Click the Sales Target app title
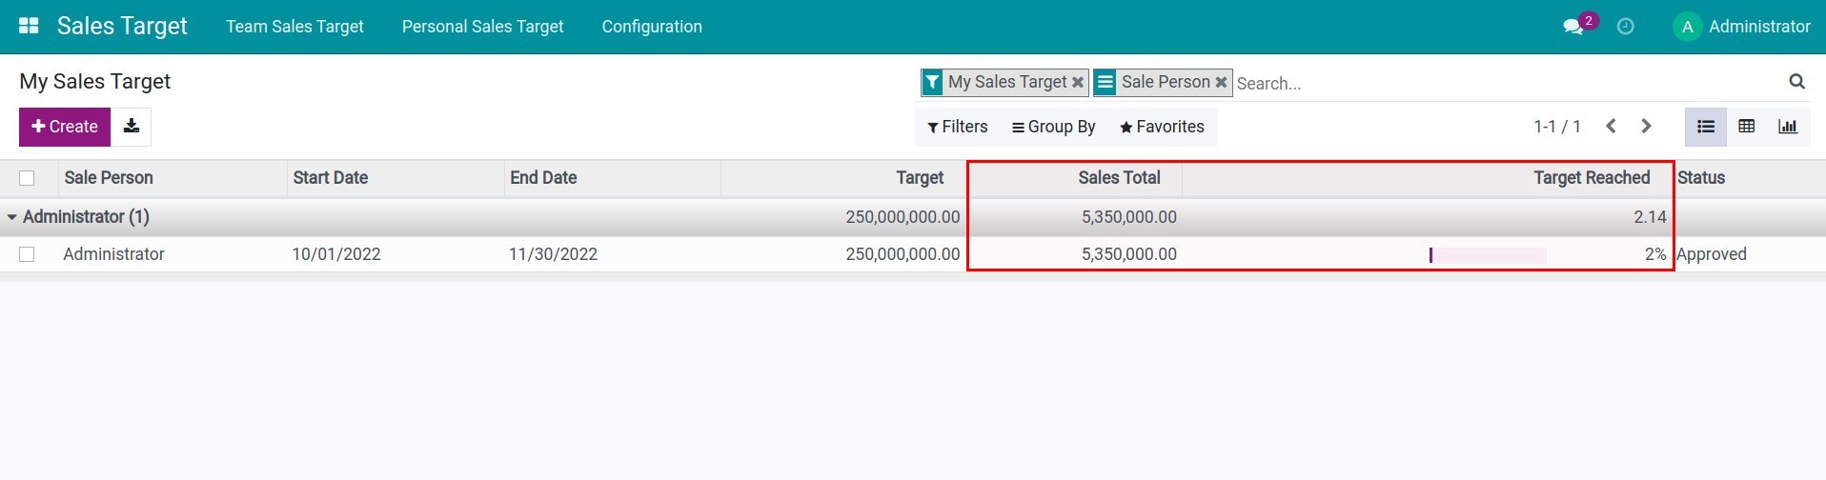 (x=122, y=26)
